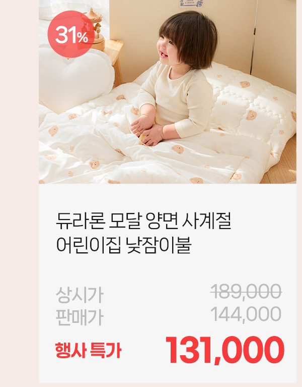The height and width of the screenshot is (387, 302).
Task: Click the small framed wall picture
Action: pos(191,4)
